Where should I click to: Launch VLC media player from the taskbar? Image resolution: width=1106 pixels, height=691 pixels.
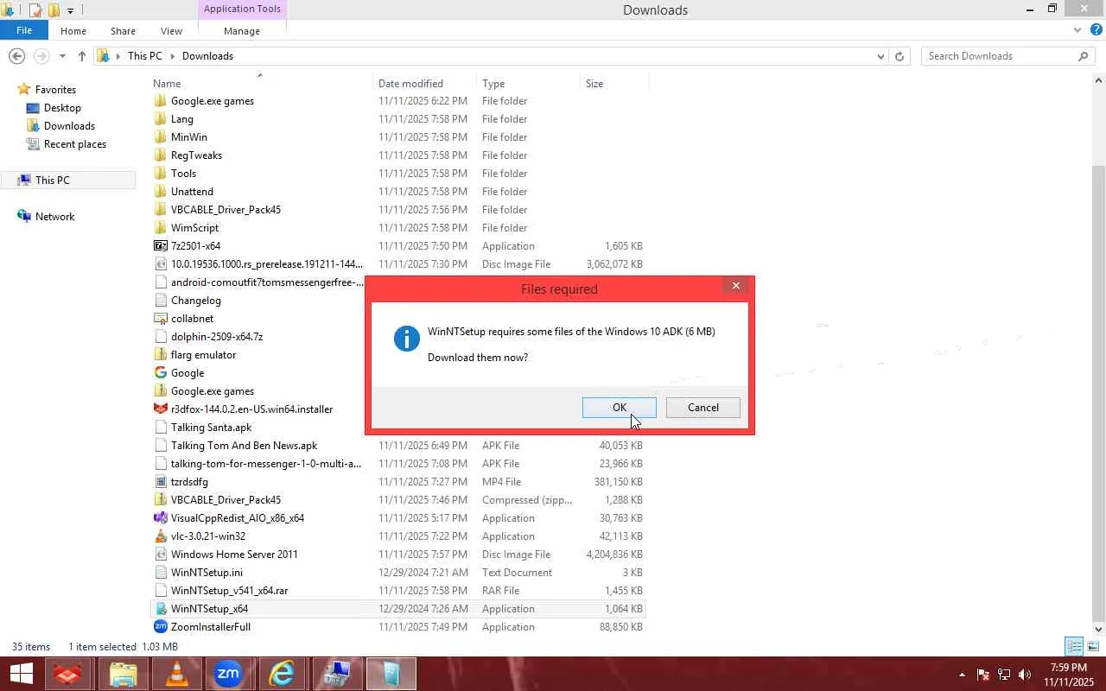[x=176, y=675]
